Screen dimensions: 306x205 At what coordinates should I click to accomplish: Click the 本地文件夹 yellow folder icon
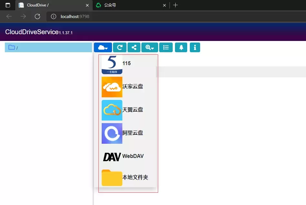tap(112, 178)
